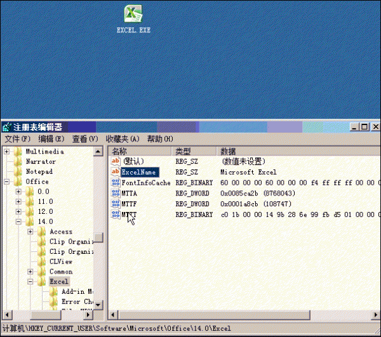381x337 pixels.
Task: Click the Registry Editor title bar icon
Action: click(7, 127)
